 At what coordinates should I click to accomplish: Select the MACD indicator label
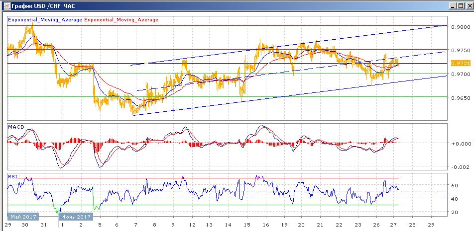point(16,127)
